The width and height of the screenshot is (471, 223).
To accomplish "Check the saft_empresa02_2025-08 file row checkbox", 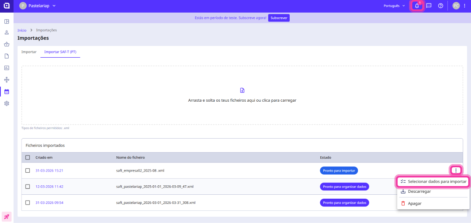I will click(x=27, y=170).
